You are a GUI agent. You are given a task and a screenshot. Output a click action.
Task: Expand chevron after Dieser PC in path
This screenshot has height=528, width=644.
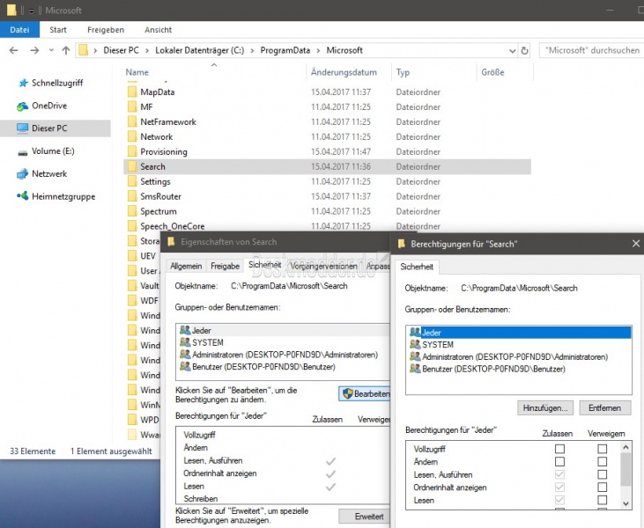[x=147, y=50]
